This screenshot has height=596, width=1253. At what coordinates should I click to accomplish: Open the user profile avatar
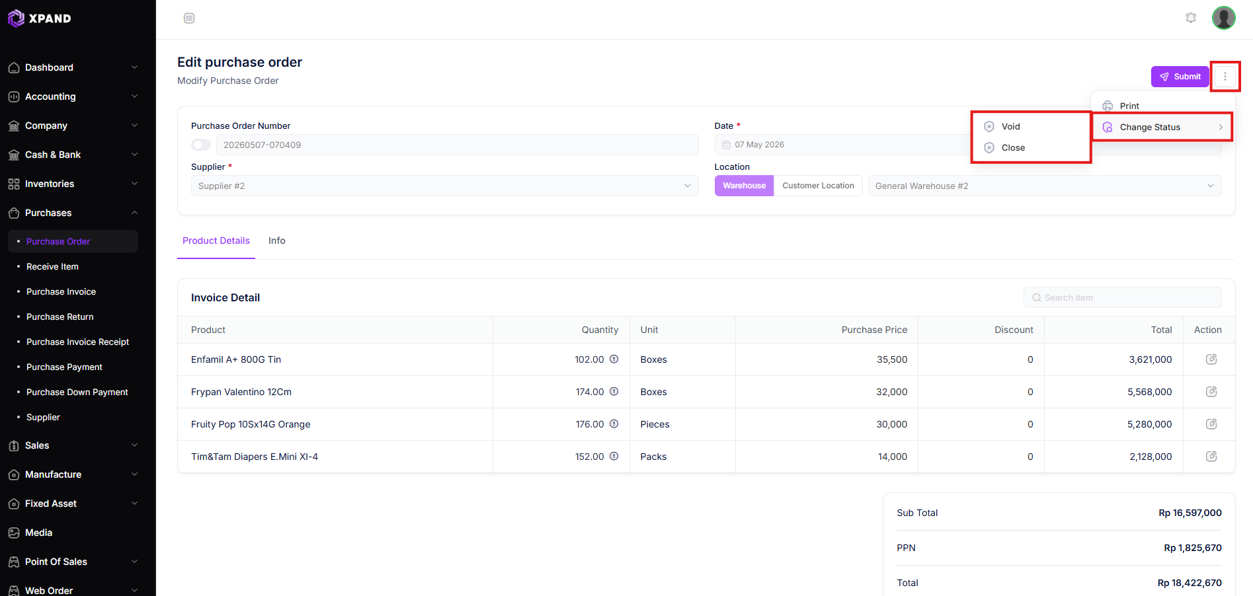pyautogui.click(x=1224, y=18)
